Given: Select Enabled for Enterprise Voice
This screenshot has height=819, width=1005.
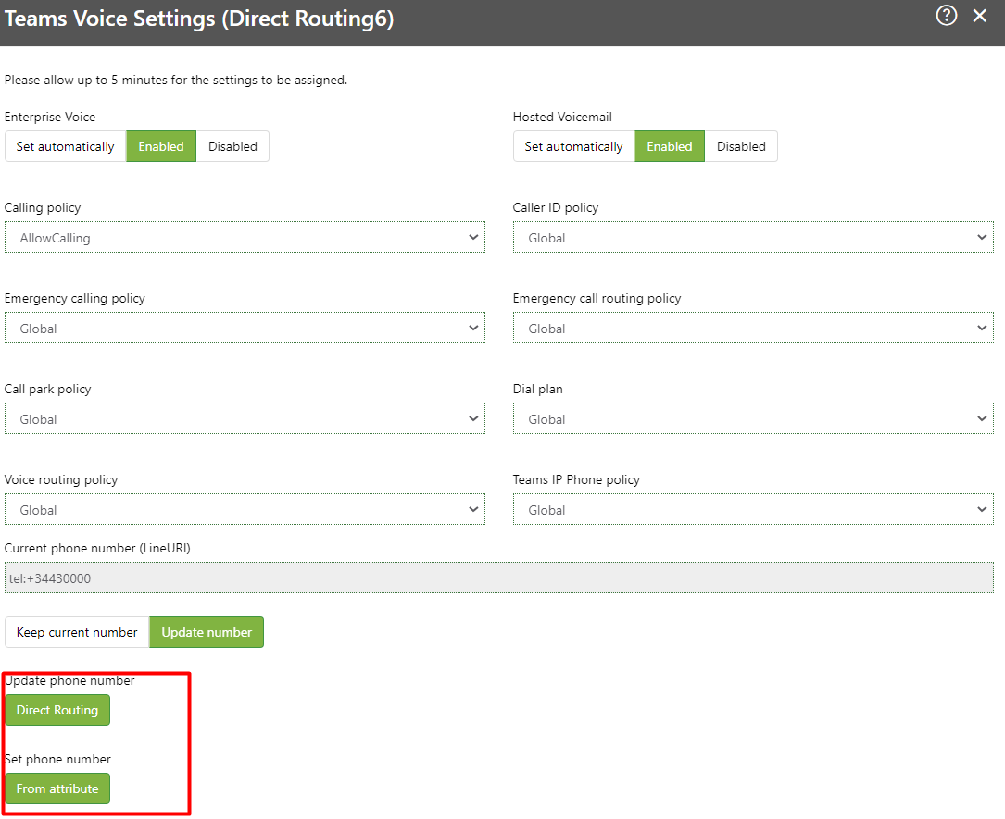Looking at the screenshot, I should pyautogui.click(x=161, y=146).
